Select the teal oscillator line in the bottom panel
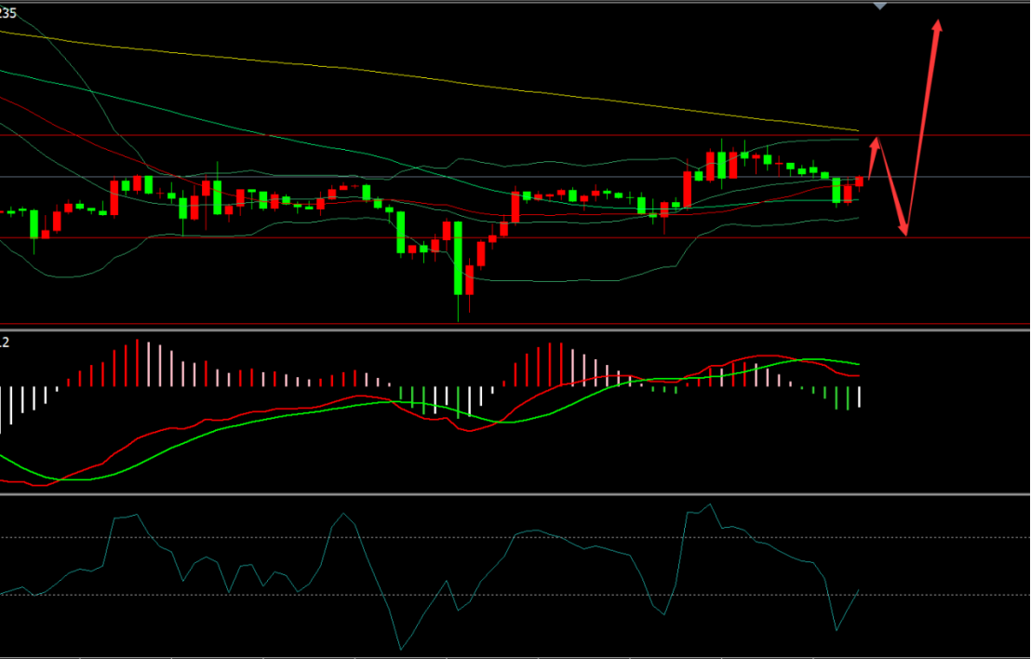1031x659 pixels. point(429,577)
